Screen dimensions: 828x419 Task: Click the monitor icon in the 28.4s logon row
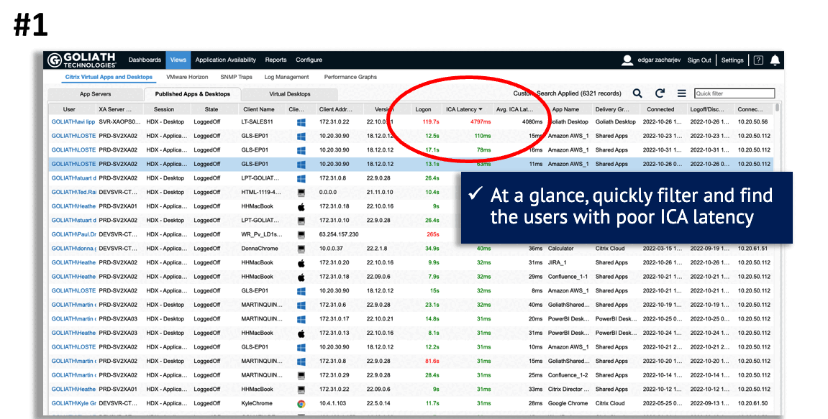[x=301, y=375]
